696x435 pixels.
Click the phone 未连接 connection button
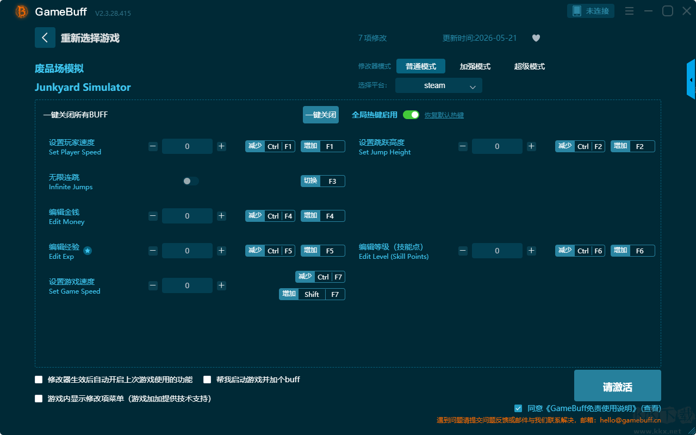[x=591, y=11]
